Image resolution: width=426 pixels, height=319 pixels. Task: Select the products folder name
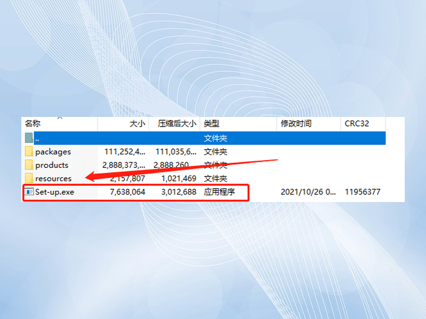click(x=52, y=165)
